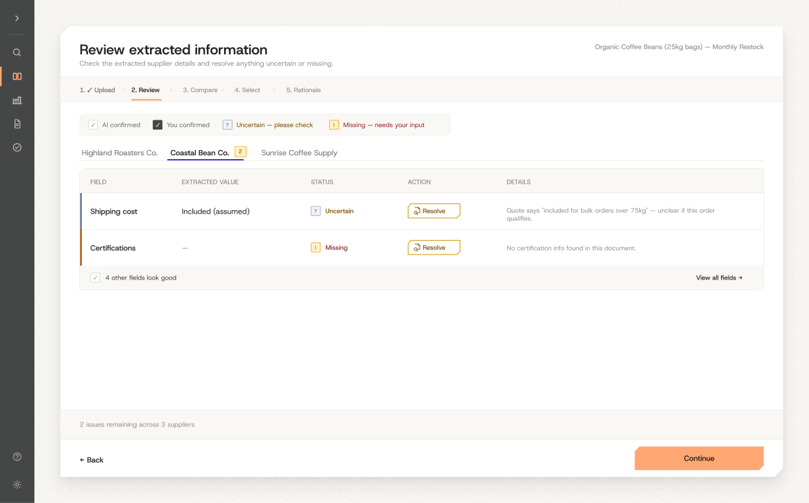
Task: Open help via the question mark icon
Action: pyautogui.click(x=17, y=457)
